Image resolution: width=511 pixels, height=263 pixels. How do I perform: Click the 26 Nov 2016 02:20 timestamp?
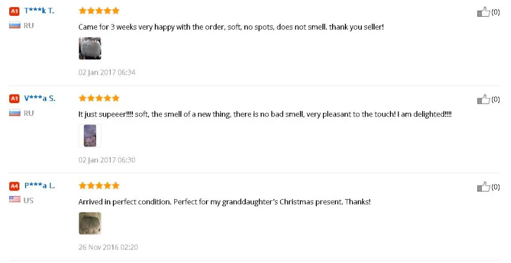(108, 247)
